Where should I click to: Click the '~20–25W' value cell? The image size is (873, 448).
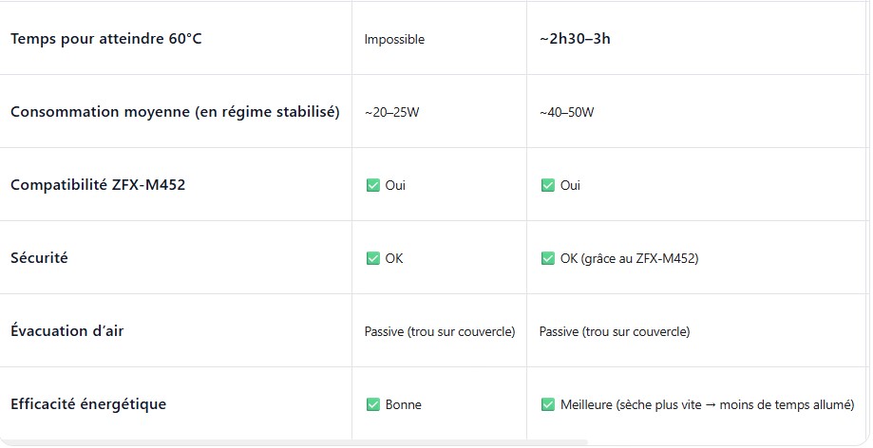tap(391, 113)
